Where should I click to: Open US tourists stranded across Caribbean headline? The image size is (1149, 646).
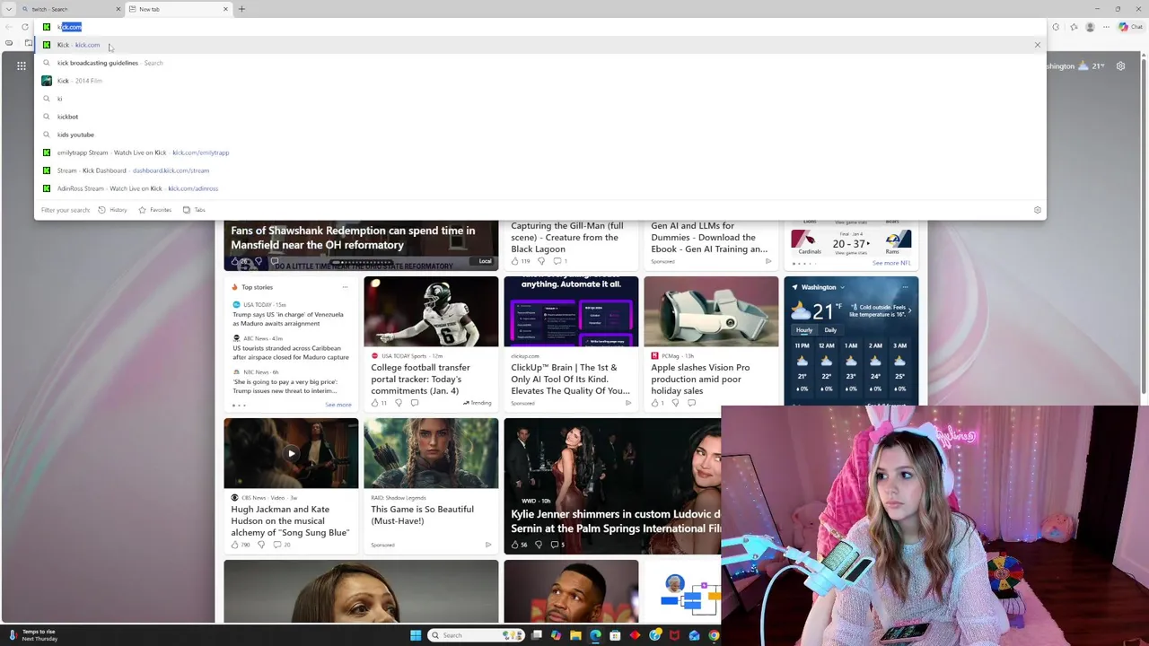(291, 353)
